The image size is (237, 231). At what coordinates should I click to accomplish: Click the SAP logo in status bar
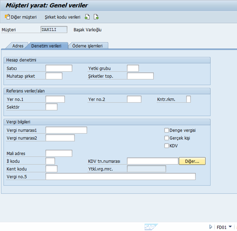tap(150, 227)
